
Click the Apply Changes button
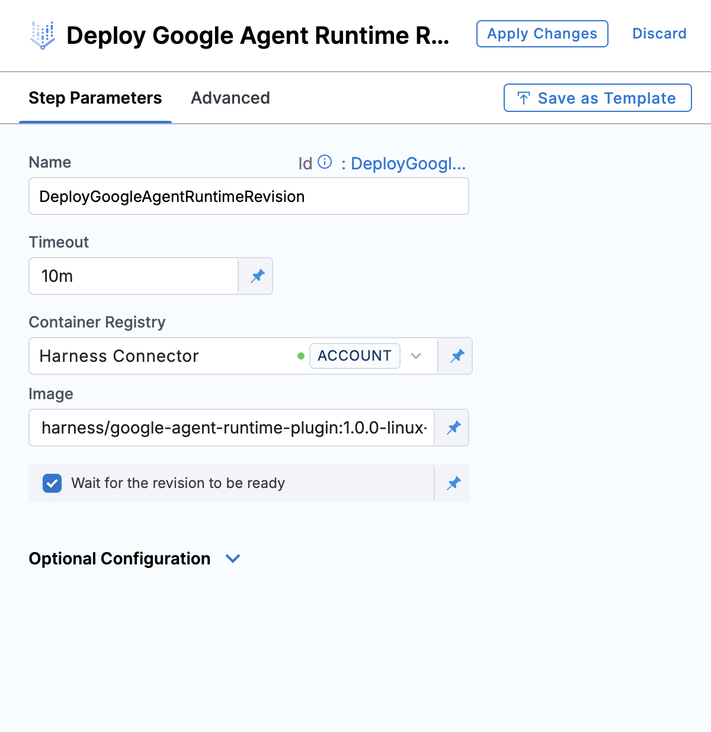(542, 34)
